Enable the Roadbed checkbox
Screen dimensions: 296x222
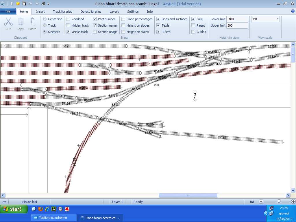pos(68,19)
